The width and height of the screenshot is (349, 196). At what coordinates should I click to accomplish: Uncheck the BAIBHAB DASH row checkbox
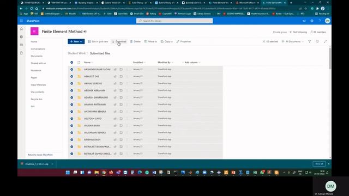point(71,139)
